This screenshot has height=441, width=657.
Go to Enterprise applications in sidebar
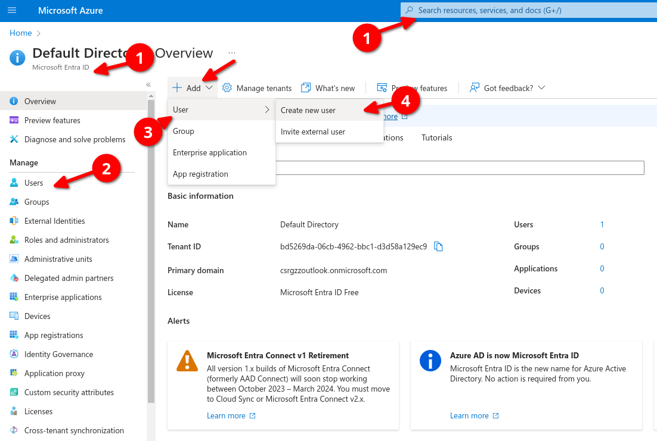(63, 297)
